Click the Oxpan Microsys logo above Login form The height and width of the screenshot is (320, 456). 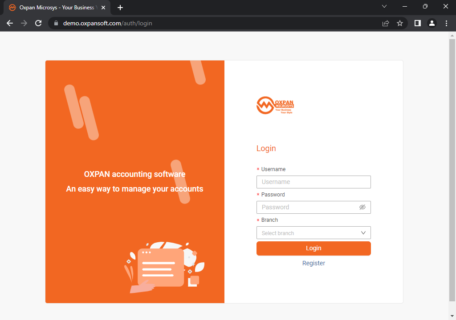click(275, 105)
